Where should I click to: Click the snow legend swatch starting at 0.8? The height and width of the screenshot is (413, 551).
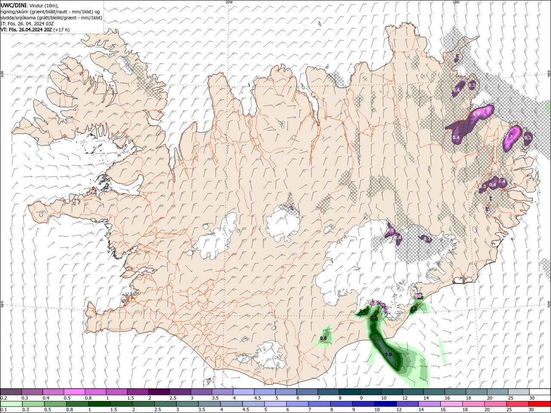coord(95,391)
